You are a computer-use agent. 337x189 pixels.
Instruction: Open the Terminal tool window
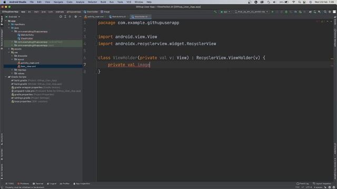[x=38, y=184]
